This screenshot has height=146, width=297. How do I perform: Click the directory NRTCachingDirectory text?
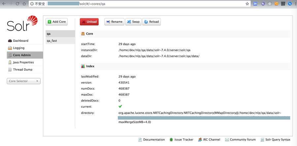(200, 113)
